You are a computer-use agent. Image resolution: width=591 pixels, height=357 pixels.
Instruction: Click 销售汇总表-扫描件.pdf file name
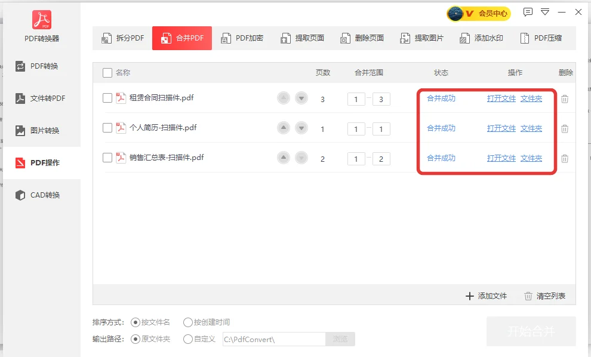click(x=167, y=157)
